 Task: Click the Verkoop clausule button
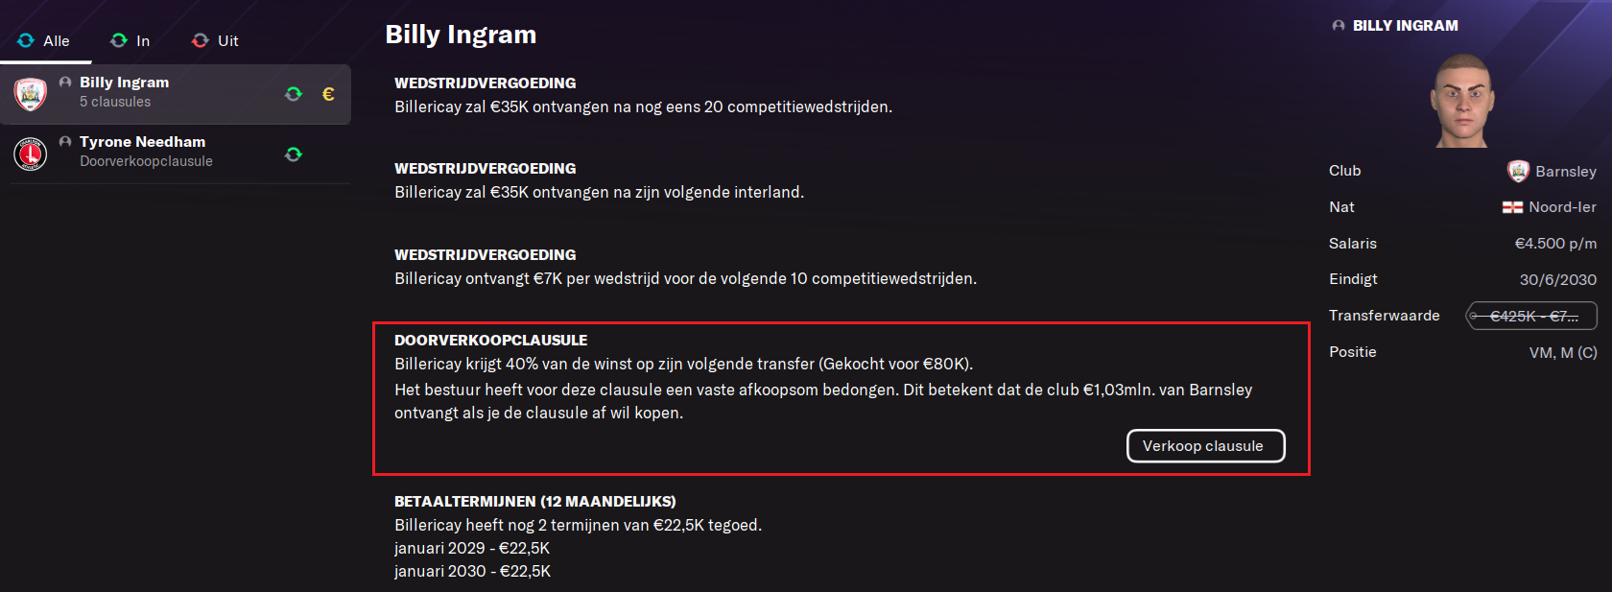tap(1205, 446)
